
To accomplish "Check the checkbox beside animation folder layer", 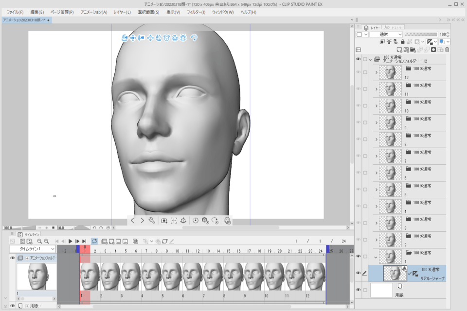I will pyautogui.click(x=365, y=59).
